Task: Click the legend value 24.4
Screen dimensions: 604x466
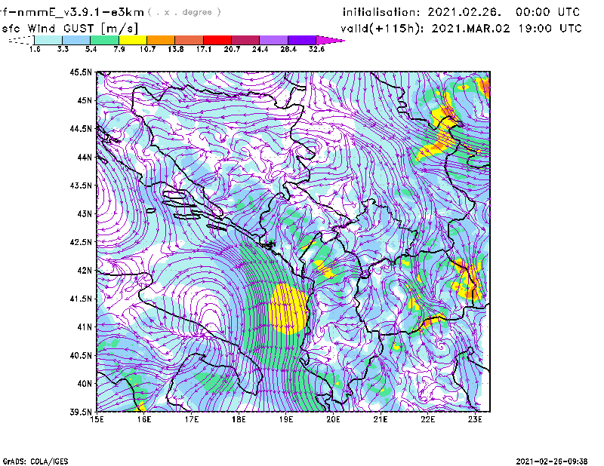Action: [260, 49]
